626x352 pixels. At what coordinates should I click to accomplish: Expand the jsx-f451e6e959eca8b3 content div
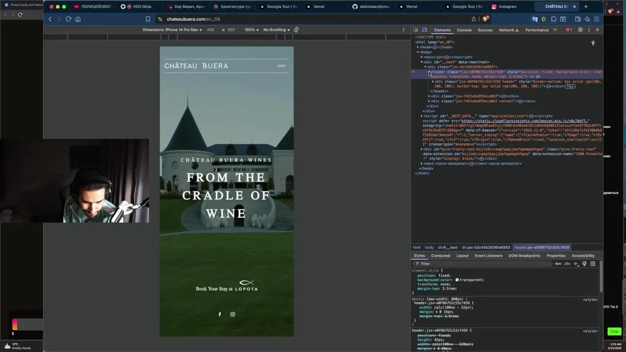click(x=429, y=101)
